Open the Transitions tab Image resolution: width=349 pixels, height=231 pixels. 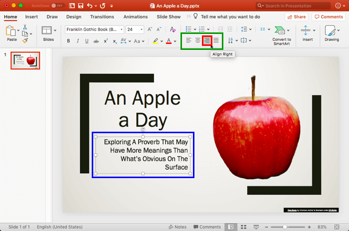coord(102,16)
